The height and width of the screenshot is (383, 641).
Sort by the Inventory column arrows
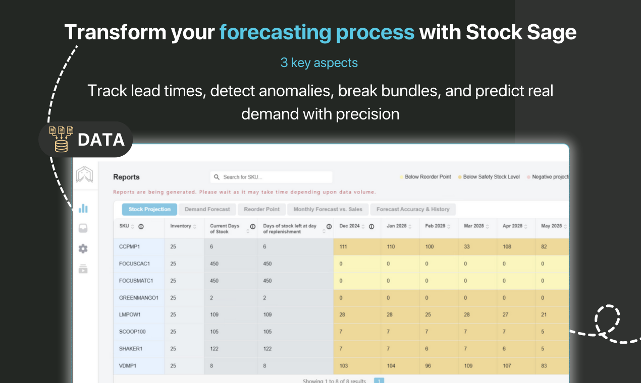point(195,226)
